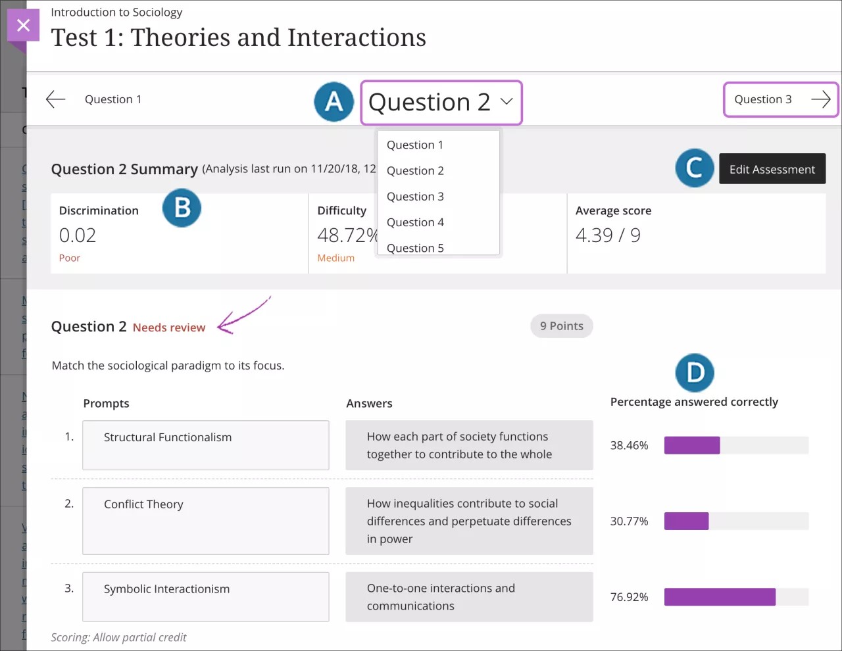842x651 pixels.
Task: Select Question 5 from the dropdown list
Action: click(x=415, y=247)
